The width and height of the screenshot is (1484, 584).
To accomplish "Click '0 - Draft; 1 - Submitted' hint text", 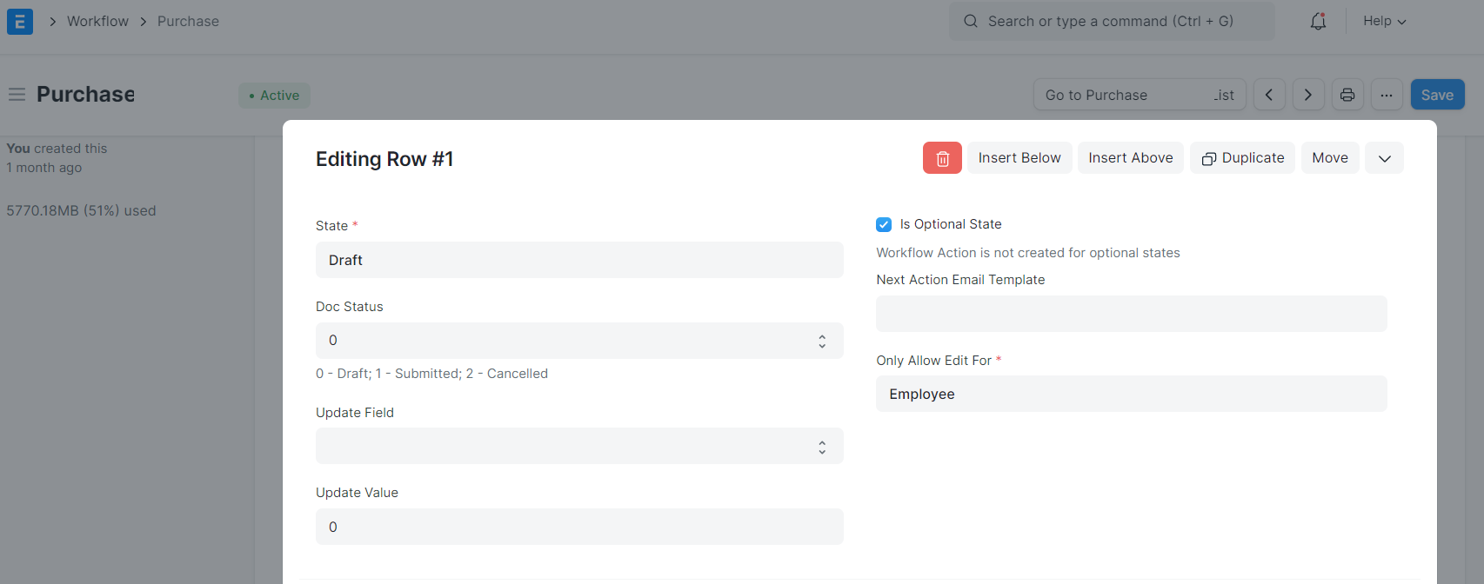I will [x=431, y=374].
